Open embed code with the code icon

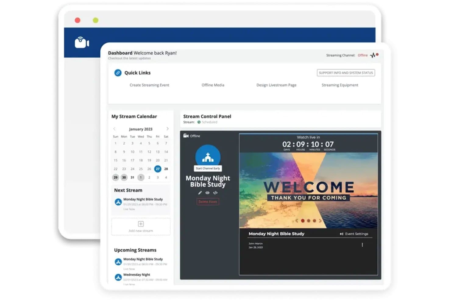pyautogui.click(x=215, y=193)
